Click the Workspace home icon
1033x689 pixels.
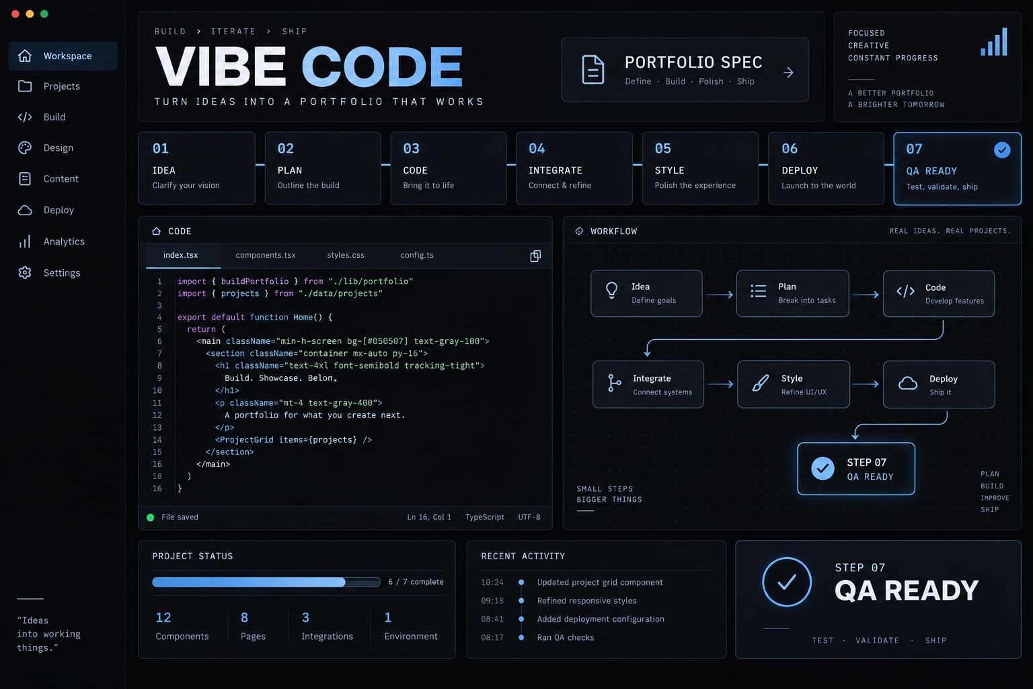25,56
